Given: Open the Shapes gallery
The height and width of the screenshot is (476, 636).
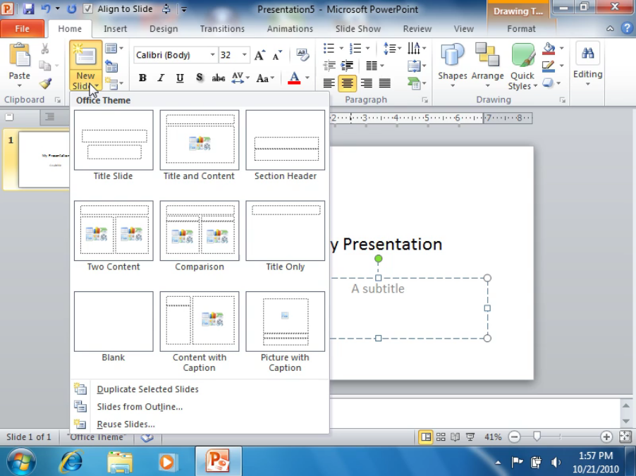Looking at the screenshot, I should click(452, 63).
